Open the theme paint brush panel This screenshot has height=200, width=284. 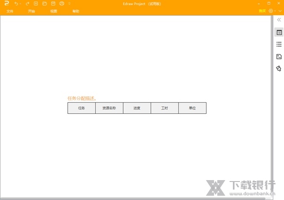tap(279, 69)
